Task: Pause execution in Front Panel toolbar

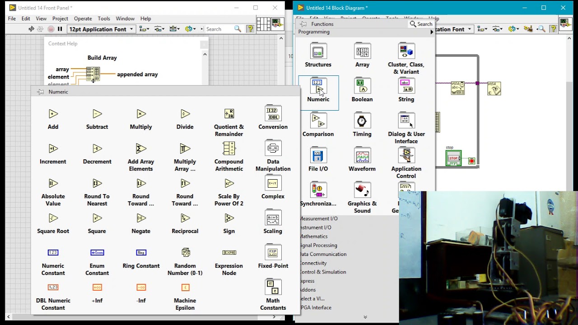Action: 60,29
